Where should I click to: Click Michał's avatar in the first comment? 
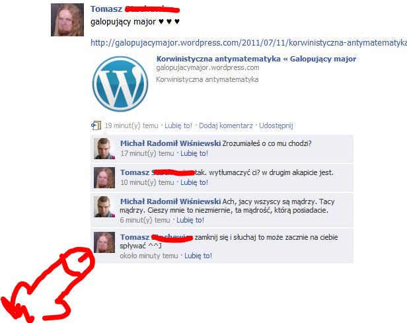pyautogui.click(x=104, y=149)
